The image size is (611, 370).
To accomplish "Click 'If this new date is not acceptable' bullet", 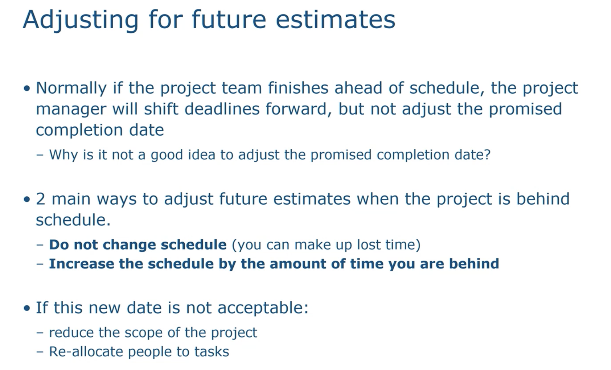I will coord(172,308).
